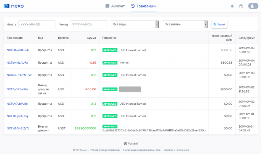Viewport: 261px width, 154px height.
Task: Open transaction NXThKzeH8mutz
Action: point(18,50)
